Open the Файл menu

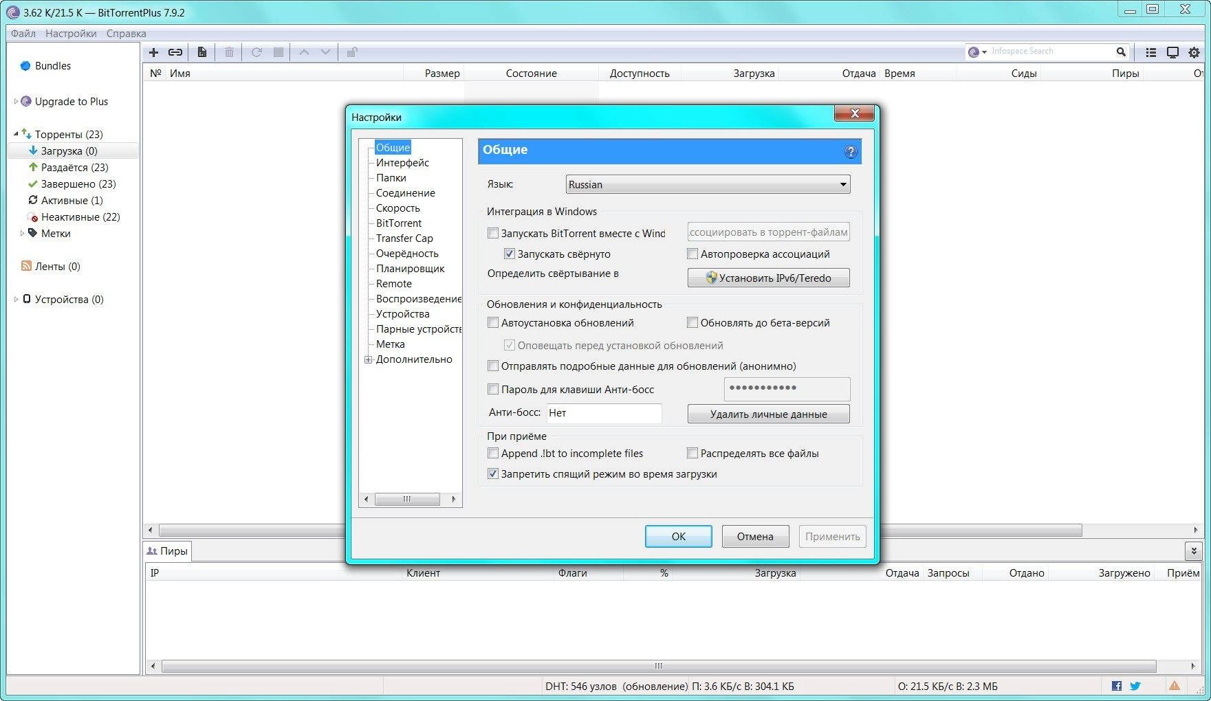tap(23, 34)
